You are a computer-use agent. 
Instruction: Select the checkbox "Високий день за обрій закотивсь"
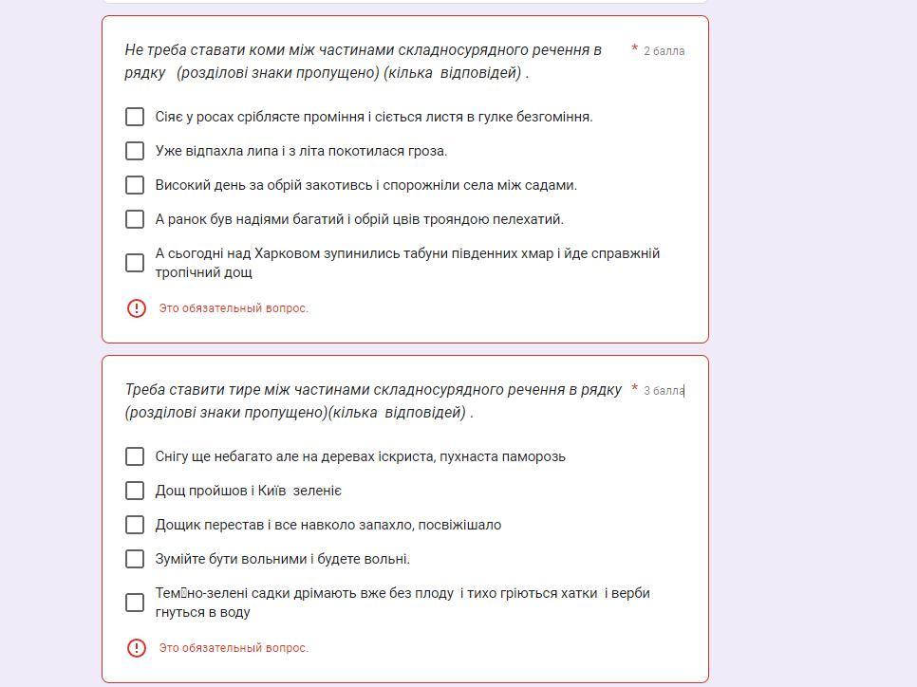point(135,185)
